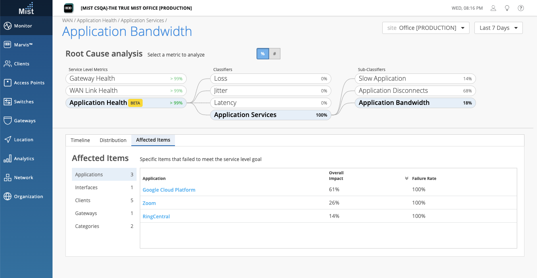Click the Analytics bar chart icon
Screen dimensions: 537x278
click(x=8, y=159)
